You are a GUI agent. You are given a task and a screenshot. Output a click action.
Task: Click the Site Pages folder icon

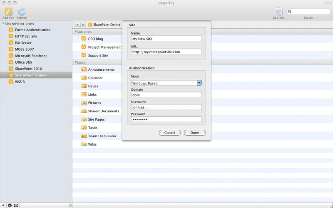84,119
